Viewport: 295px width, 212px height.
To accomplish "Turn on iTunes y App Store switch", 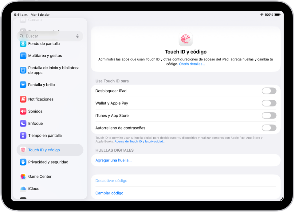I will click(x=269, y=115).
